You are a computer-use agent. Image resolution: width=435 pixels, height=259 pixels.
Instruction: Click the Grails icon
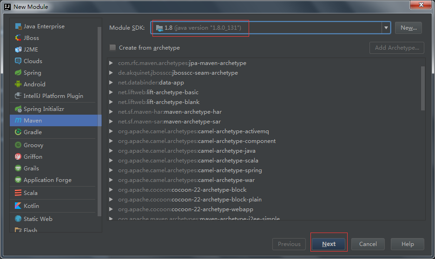coord(18,168)
